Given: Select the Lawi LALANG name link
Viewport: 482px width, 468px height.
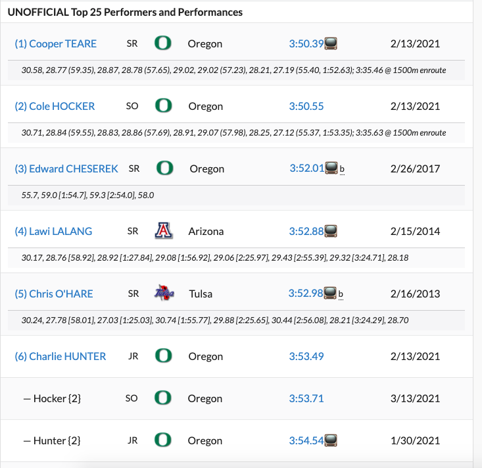Looking at the screenshot, I should coord(53,231).
